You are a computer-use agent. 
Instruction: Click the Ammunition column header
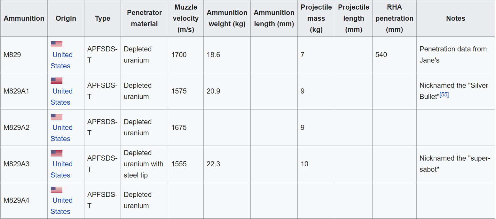point(24,19)
